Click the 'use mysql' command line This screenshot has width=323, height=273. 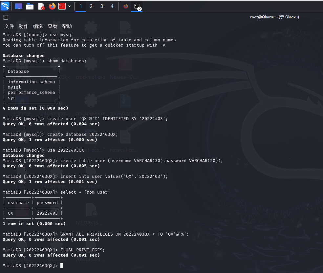click(x=38, y=34)
